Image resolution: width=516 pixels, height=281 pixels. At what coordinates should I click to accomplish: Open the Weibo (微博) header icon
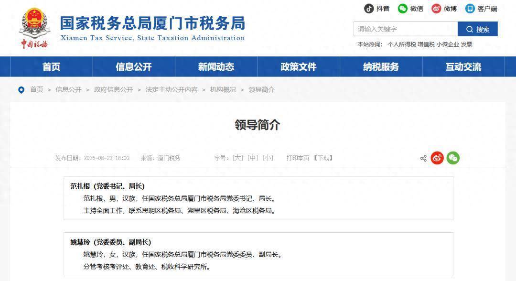436,9
